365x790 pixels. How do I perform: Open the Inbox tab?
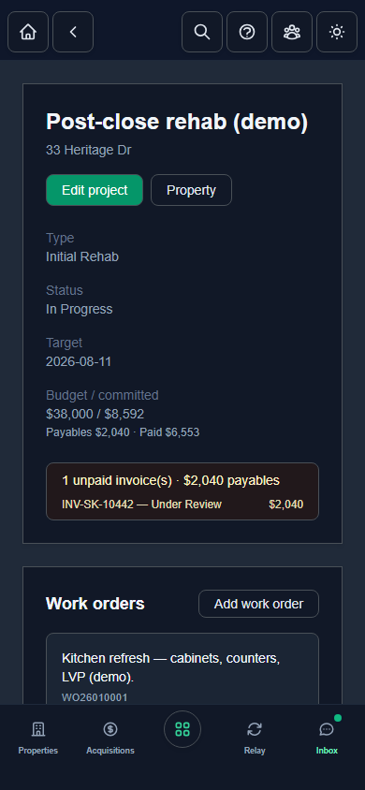327,738
